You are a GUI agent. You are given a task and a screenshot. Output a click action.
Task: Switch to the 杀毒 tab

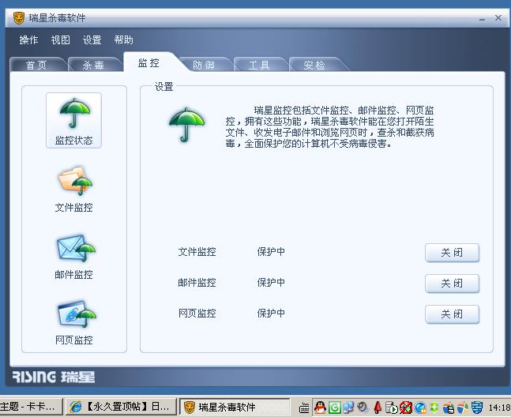tap(93, 65)
